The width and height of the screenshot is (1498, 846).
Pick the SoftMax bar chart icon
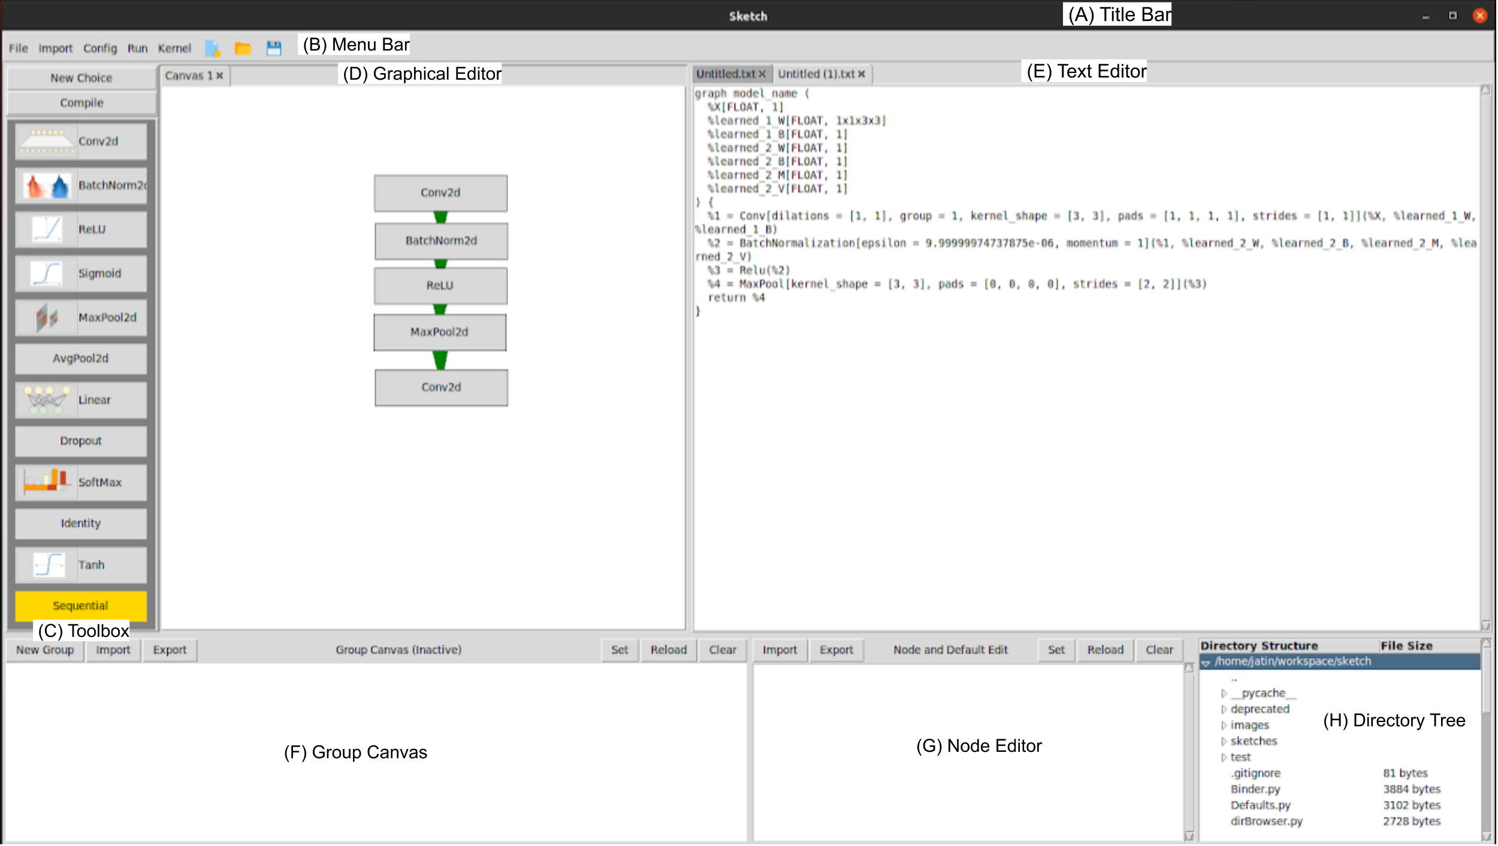coord(47,482)
